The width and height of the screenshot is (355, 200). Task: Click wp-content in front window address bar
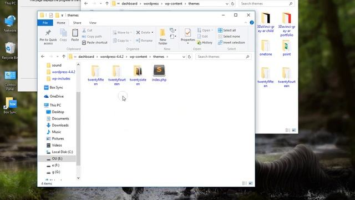point(138,57)
